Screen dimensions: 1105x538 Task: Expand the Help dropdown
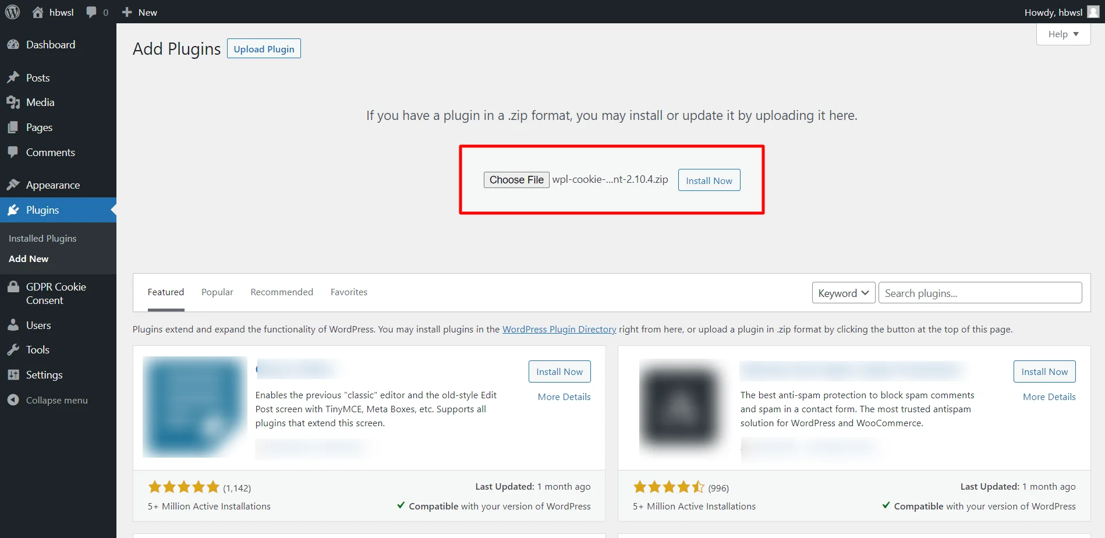(1062, 34)
